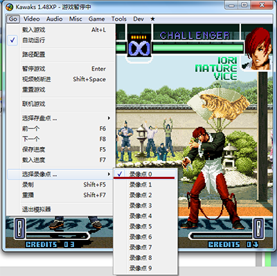Open the Tools menu
This screenshot has width=277, height=276.
click(119, 19)
